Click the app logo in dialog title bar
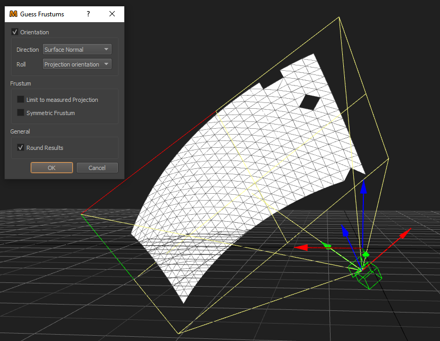The width and height of the screenshot is (440, 341). (14, 14)
